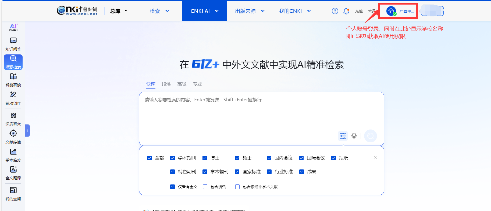Open the notifications bell
This screenshot has width=491, height=211.
click(346, 11)
